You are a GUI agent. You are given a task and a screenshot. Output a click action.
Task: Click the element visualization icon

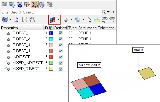point(66,20)
